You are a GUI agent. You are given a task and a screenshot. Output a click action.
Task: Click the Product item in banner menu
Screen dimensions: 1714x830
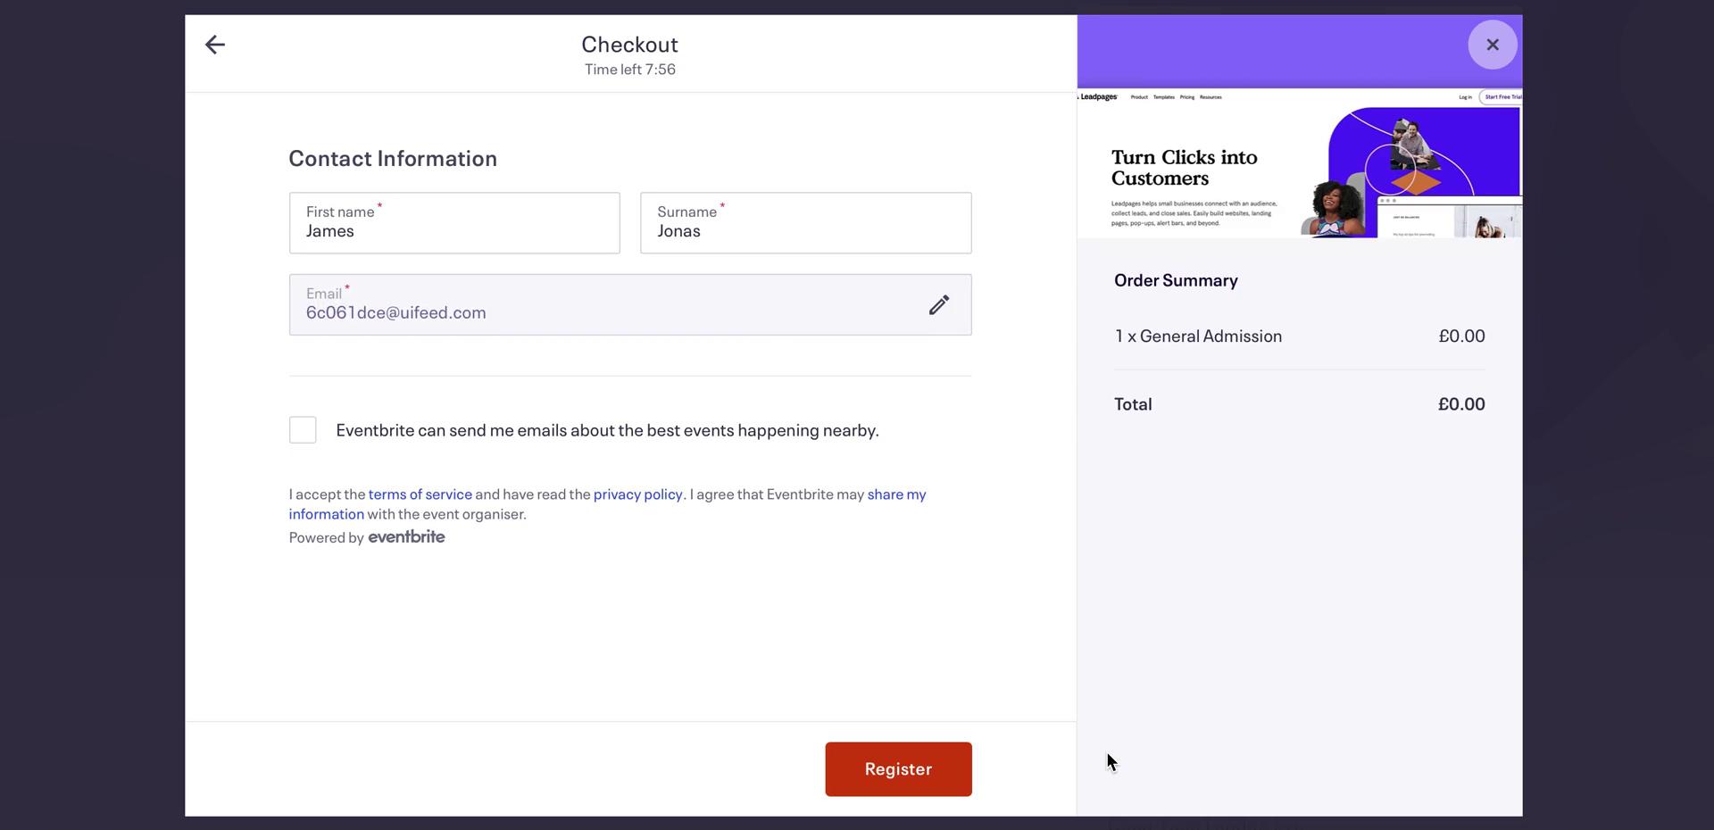[1139, 97]
